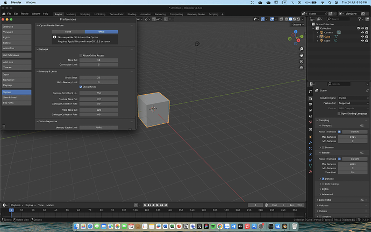This screenshot has width=371, height=232.
Task: Jump to the timeline start frame button
Action: (x=145, y=205)
